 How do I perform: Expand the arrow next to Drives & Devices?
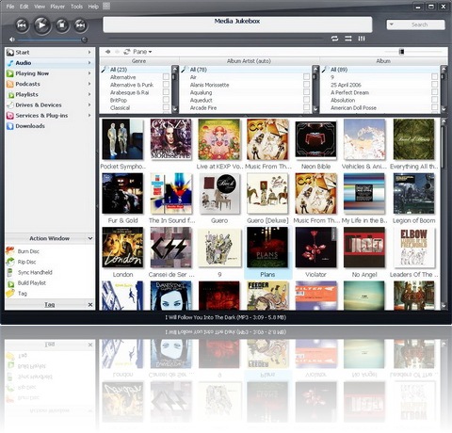[x=89, y=104]
